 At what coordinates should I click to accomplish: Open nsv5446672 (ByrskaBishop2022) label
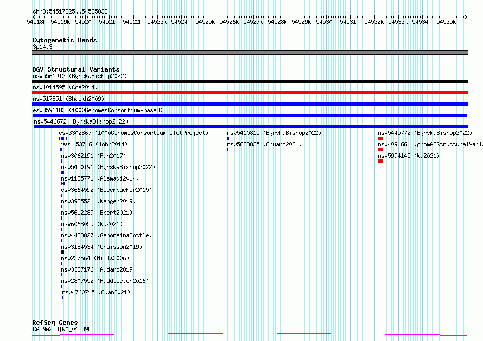coord(81,121)
